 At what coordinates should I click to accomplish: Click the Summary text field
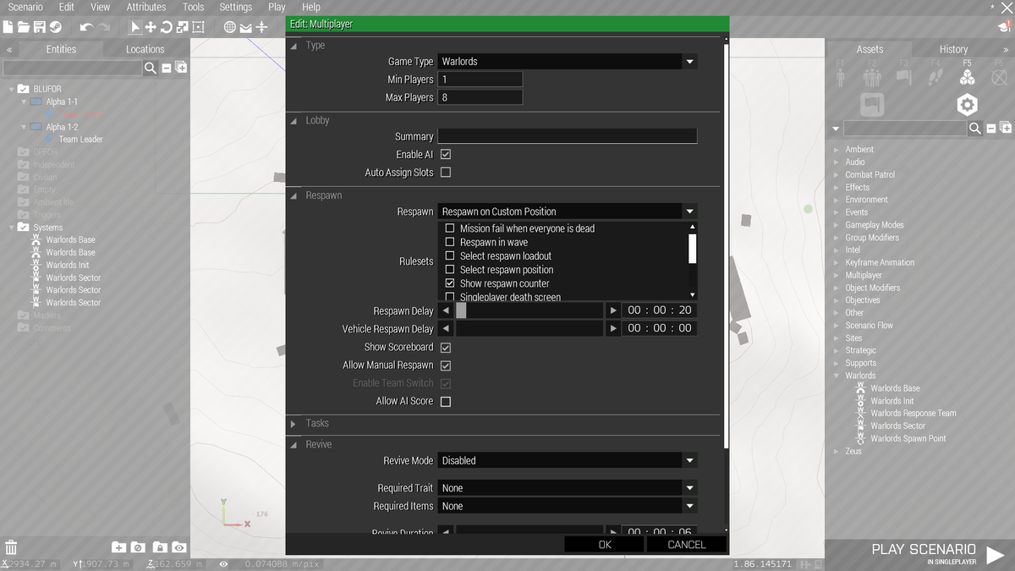567,136
